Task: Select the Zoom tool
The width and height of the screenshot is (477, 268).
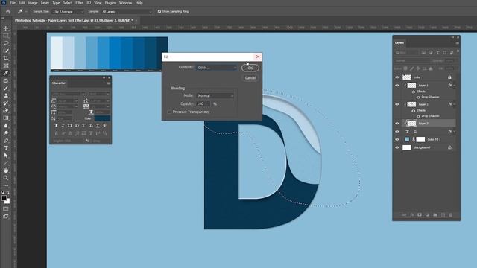Action: [6, 178]
